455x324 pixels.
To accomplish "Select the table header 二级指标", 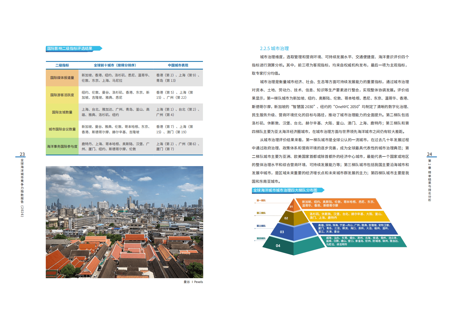I will (62, 65).
